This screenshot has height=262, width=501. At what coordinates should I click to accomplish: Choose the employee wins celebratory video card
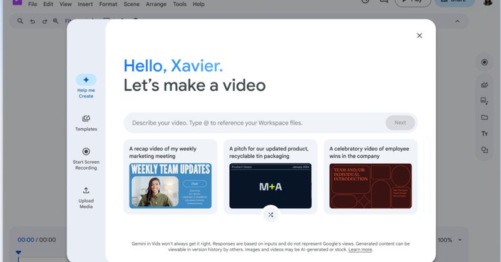pos(370,176)
